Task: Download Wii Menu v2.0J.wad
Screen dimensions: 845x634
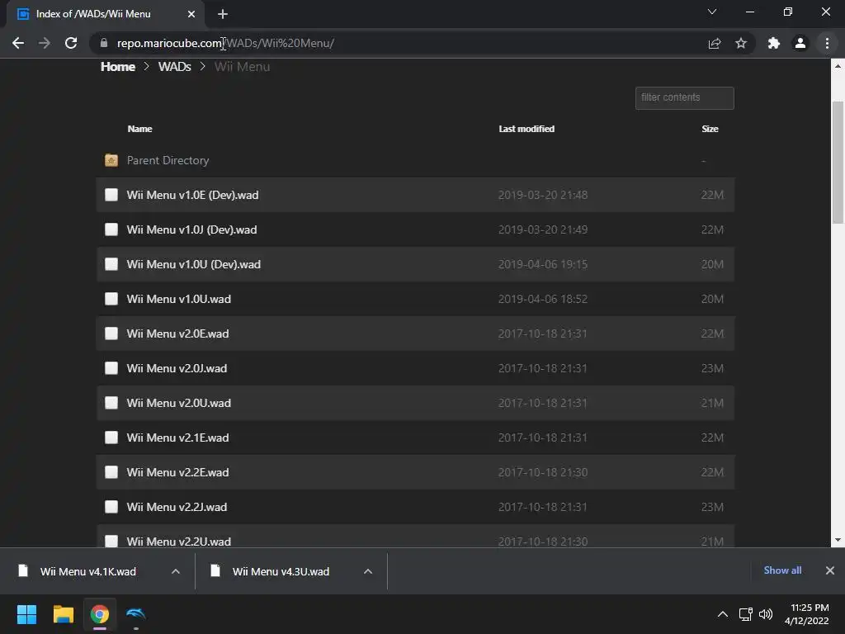Action: pyautogui.click(x=177, y=367)
